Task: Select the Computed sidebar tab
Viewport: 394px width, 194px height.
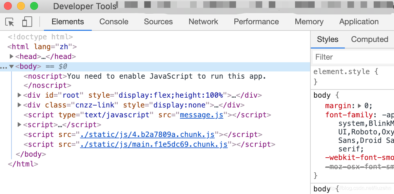Action: click(x=369, y=39)
